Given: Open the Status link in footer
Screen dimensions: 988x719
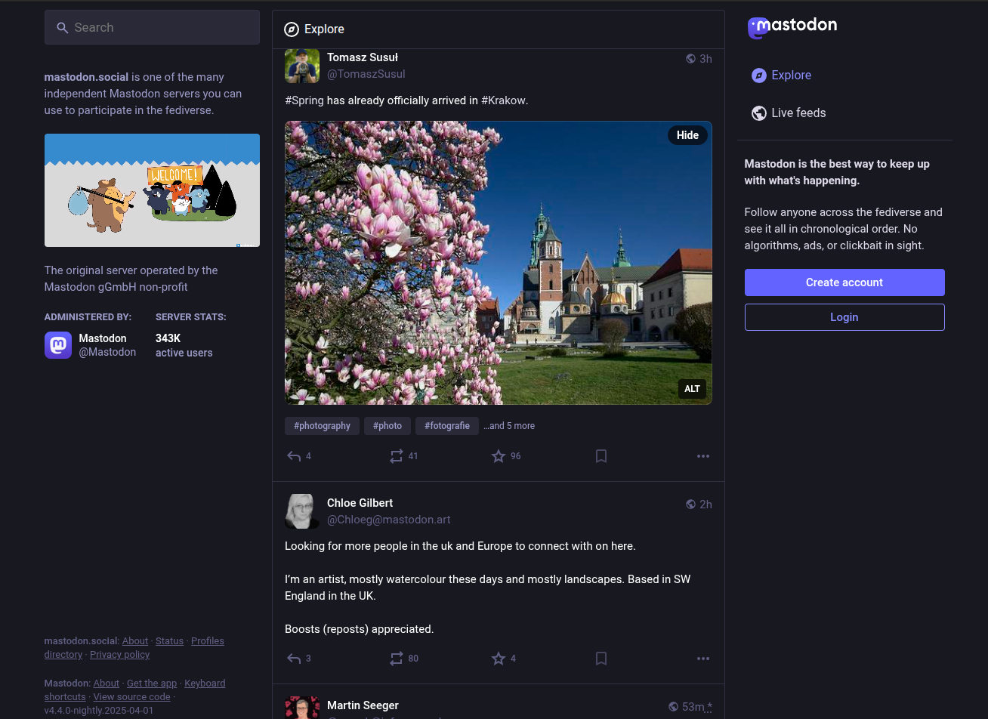Looking at the screenshot, I should point(169,641).
